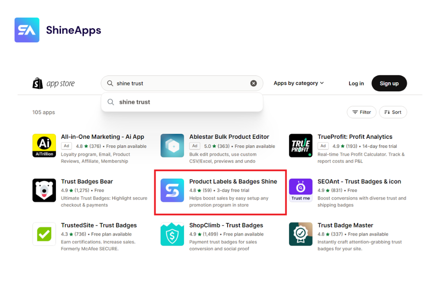The image size is (440, 300).
Task: Click description 'Helps boost sales by easy setup'
Action: (229, 201)
